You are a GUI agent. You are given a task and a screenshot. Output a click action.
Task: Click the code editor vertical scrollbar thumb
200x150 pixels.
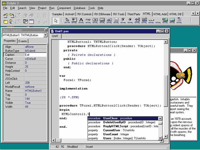[x=166, y=91]
